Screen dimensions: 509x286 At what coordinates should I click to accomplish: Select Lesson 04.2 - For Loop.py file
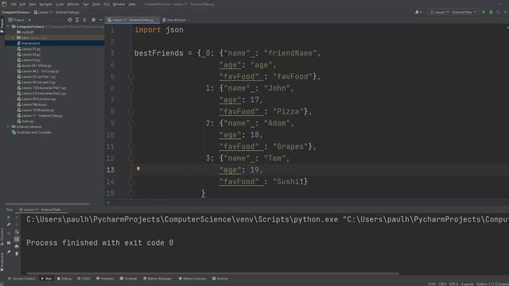38,71
